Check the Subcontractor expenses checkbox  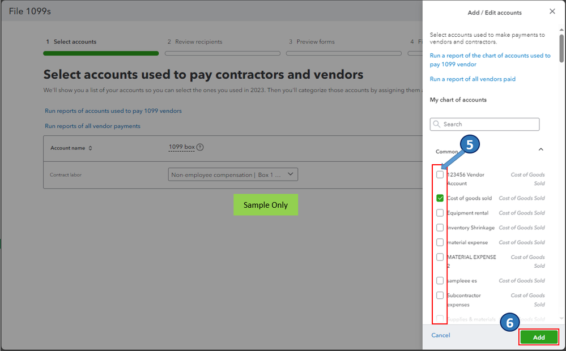440,296
